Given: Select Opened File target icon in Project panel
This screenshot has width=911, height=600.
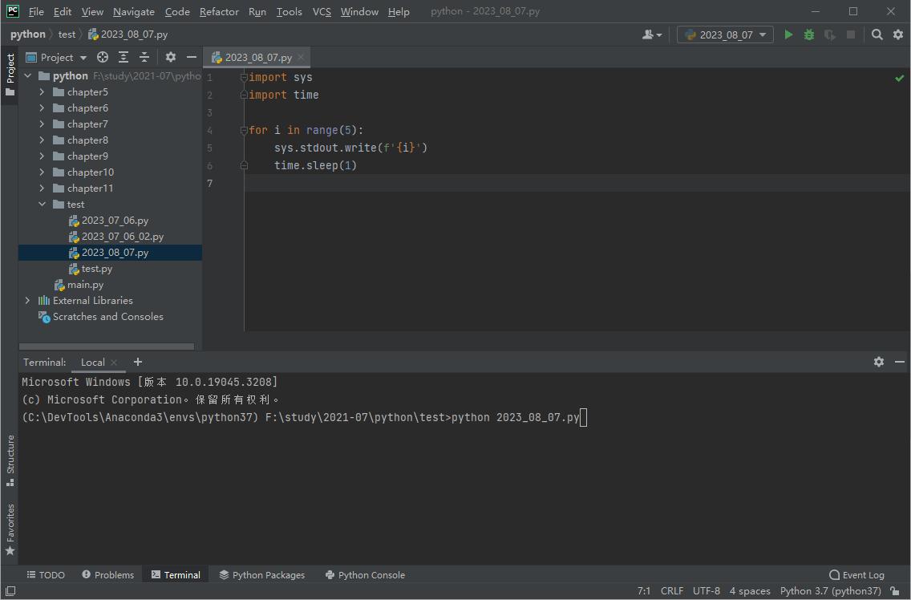Looking at the screenshot, I should tap(103, 57).
